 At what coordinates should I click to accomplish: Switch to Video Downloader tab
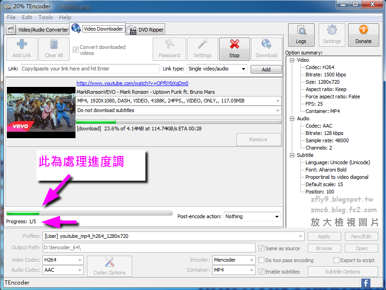(x=98, y=29)
